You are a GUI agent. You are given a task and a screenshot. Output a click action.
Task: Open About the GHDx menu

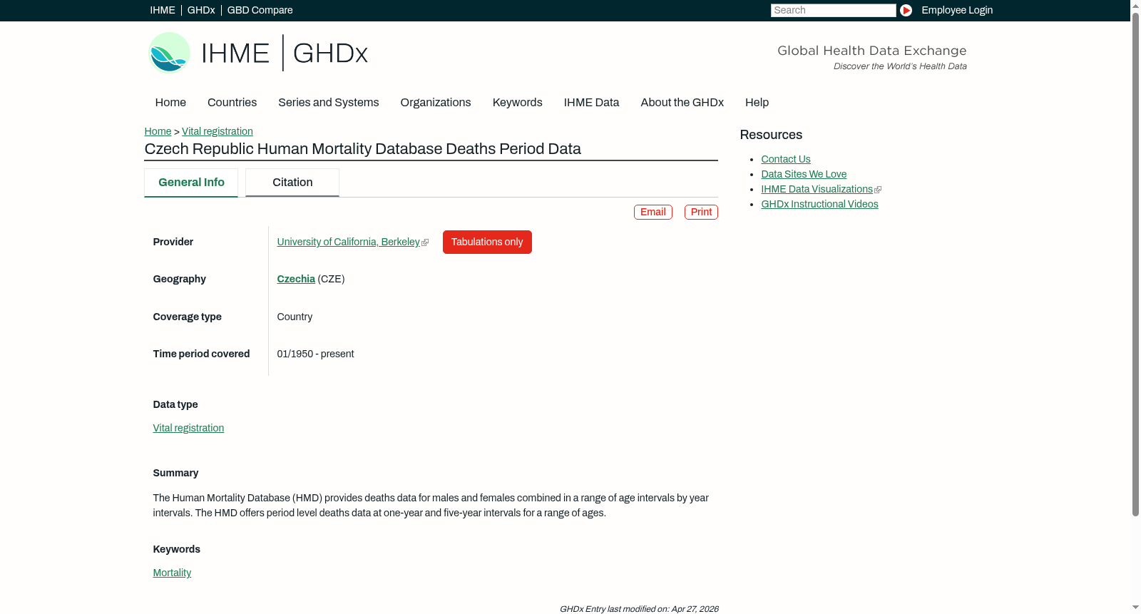tap(682, 103)
